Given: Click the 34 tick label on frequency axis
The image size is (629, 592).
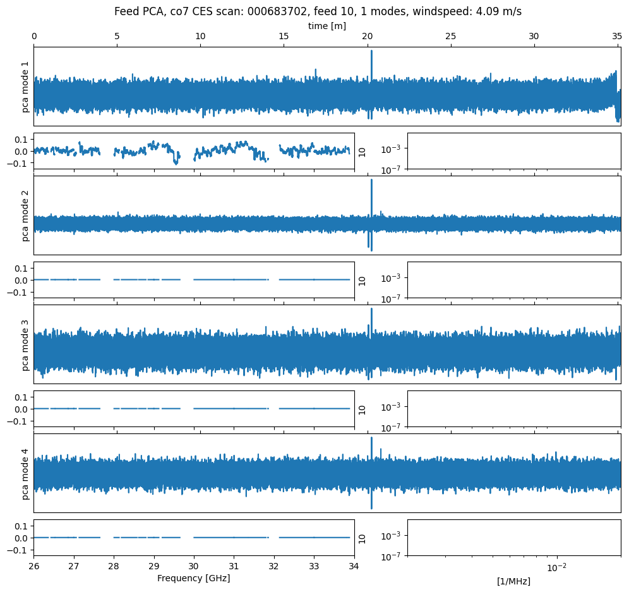Looking at the screenshot, I should click(x=354, y=565).
